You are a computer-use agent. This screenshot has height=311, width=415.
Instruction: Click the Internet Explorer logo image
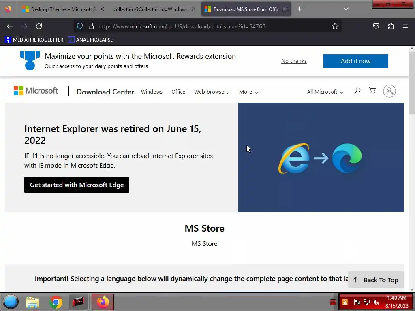tap(294, 158)
